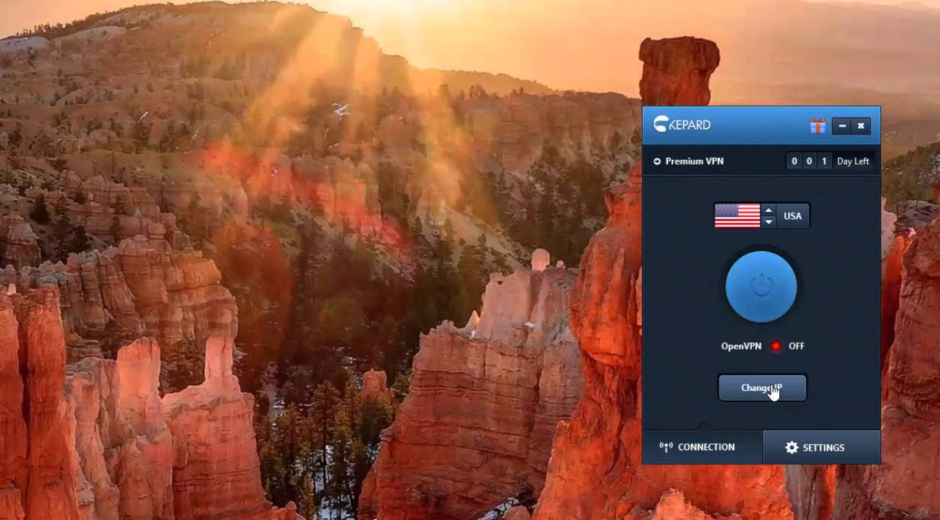Click the Day Left counter
Viewport: 940px width, 520px height.
pyautogui.click(x=830, y=161)
